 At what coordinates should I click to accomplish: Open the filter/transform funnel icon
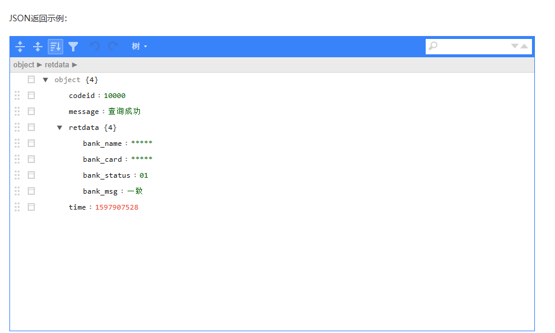pos(73,47)
